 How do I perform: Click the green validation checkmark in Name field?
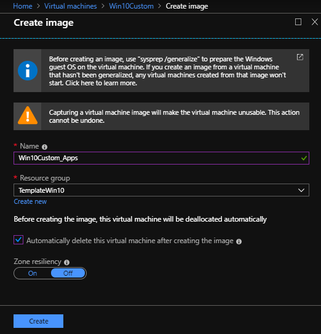pos(304,158)
